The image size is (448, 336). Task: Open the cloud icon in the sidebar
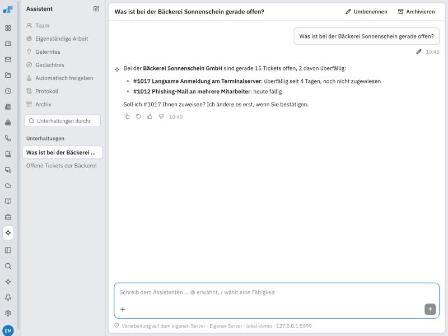coord(8,185)
